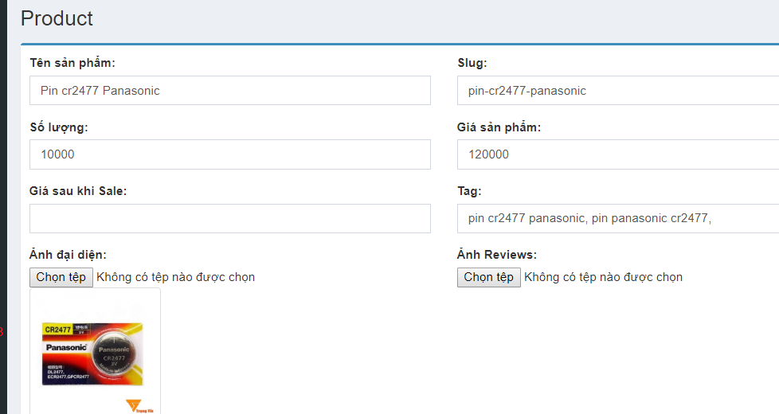Click the Ảnh đại diện label
The width and height of the screenshot is (779, 414).
pos(68,255)
